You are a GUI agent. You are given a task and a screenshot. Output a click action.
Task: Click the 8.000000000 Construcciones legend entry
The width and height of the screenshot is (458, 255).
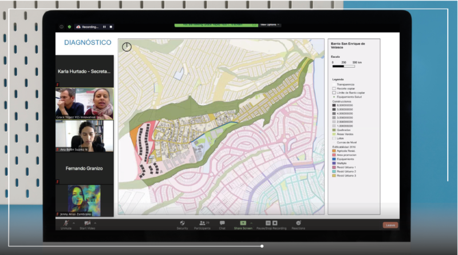[342, 105]
